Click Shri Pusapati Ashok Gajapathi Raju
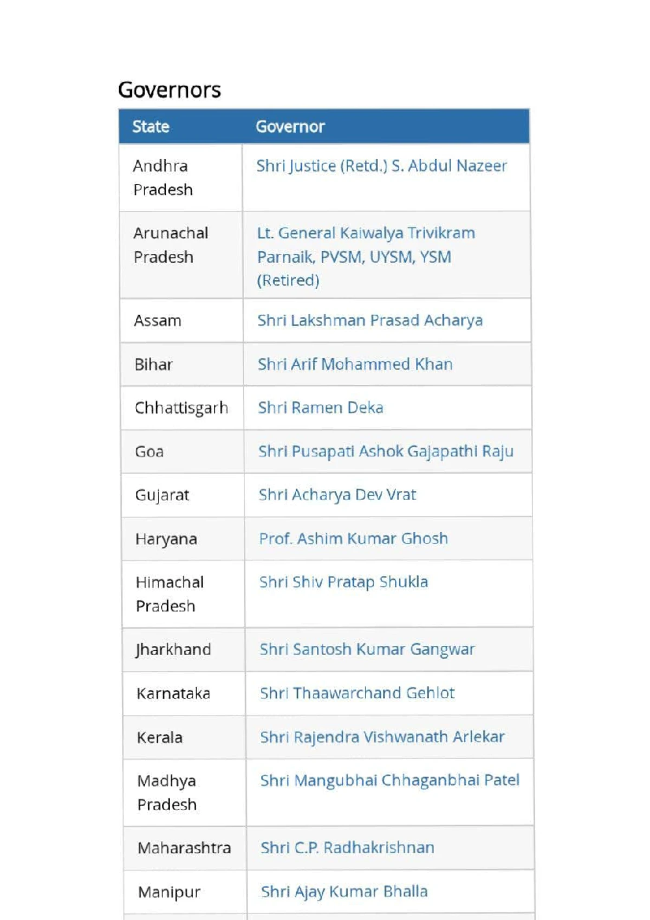The height and width of the screenshot is (920, 650). pyautogui.click(x=386, y=451)
